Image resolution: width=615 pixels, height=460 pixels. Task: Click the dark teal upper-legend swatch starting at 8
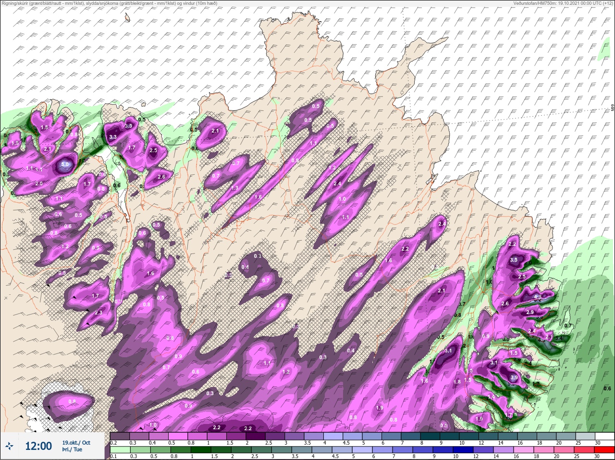pos(430,436)
